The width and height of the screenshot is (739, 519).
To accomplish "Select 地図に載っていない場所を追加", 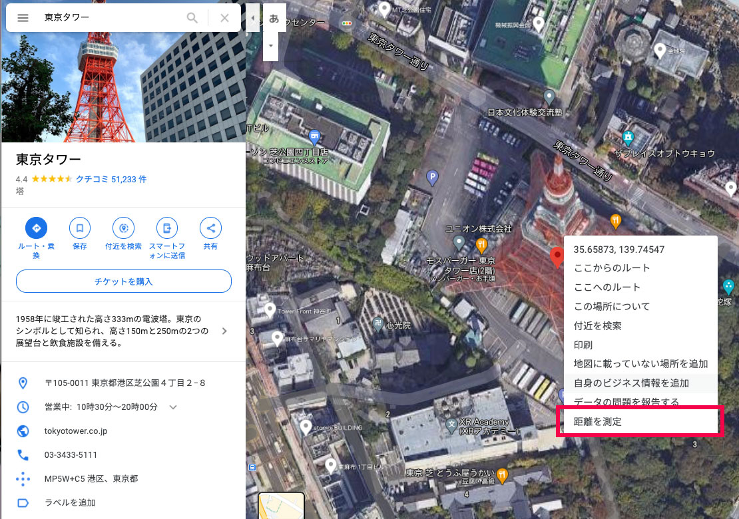I will (x=640, y=363).
